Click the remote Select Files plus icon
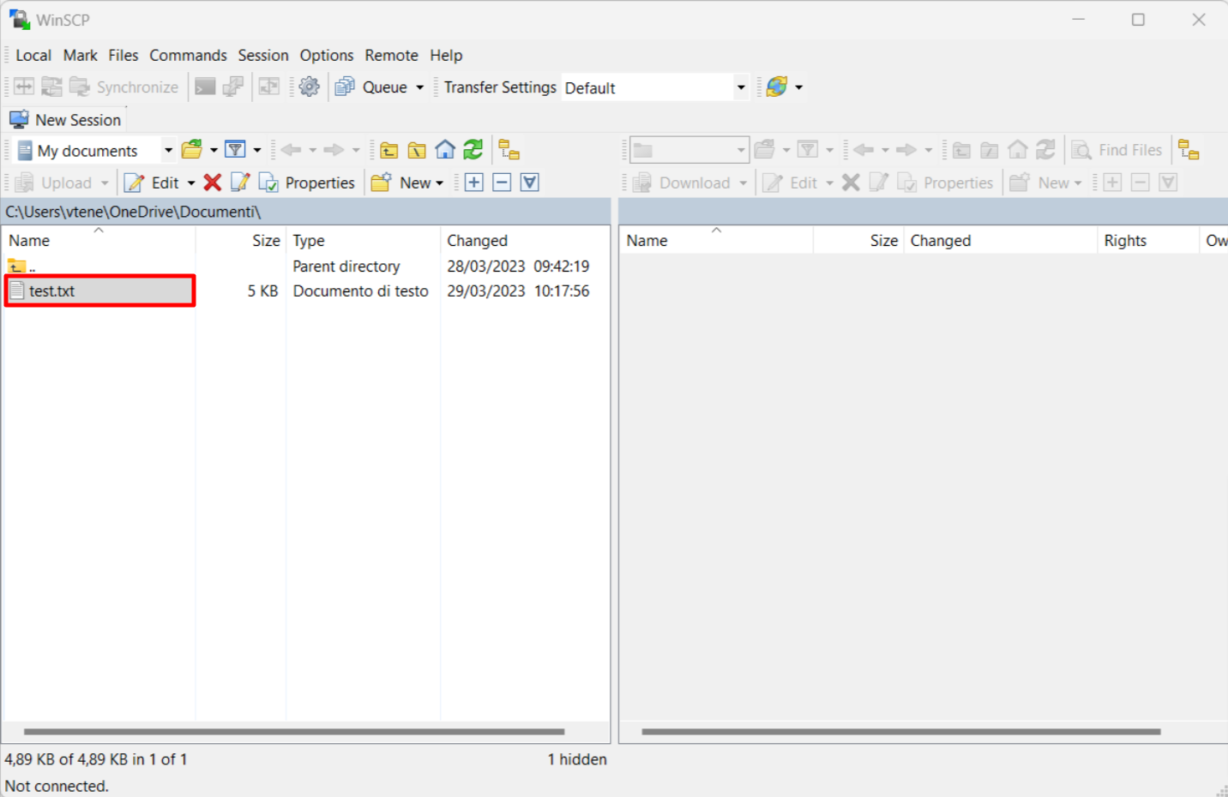 [1113, 183]
